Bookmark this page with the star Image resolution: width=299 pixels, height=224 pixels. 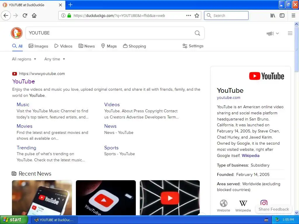pyautogui.click(x=197, y=16)
